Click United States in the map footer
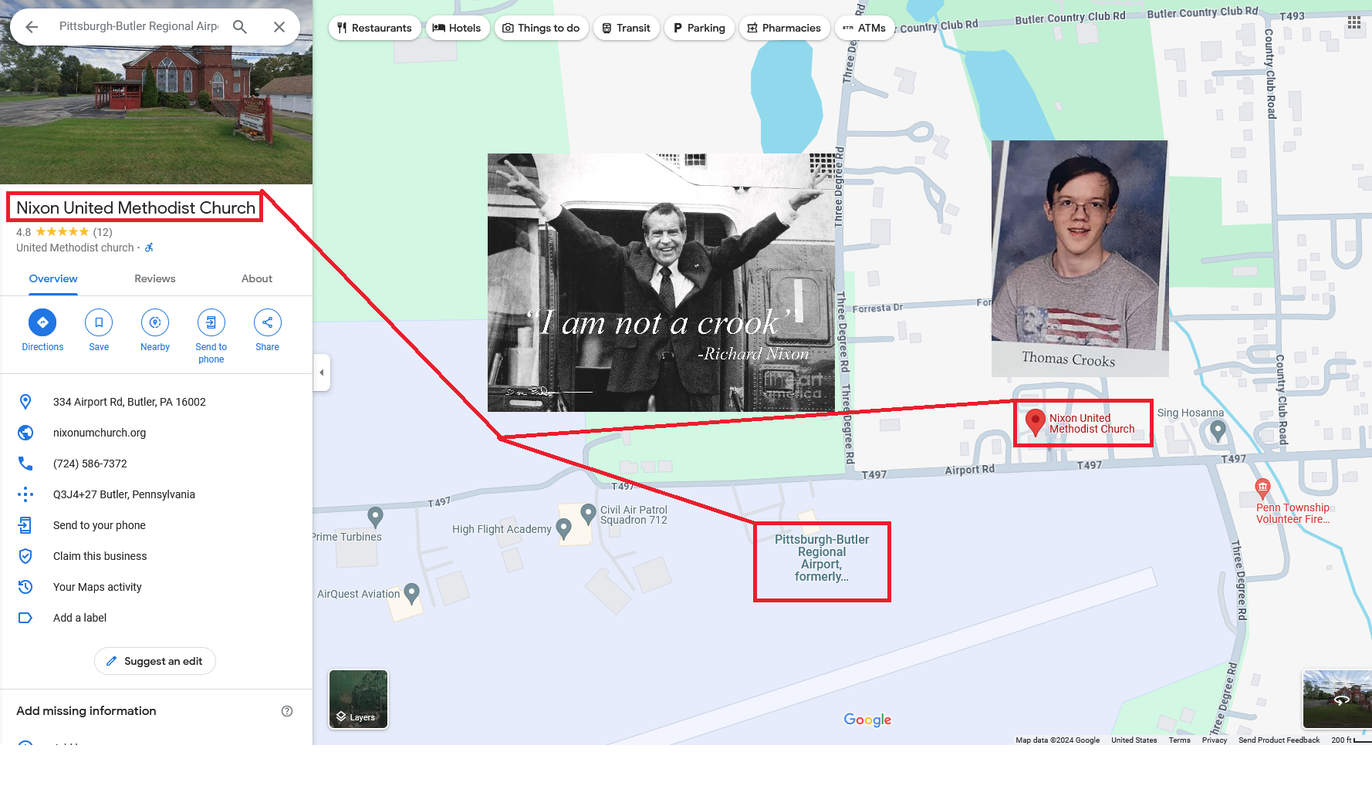 click(1134, 740)
